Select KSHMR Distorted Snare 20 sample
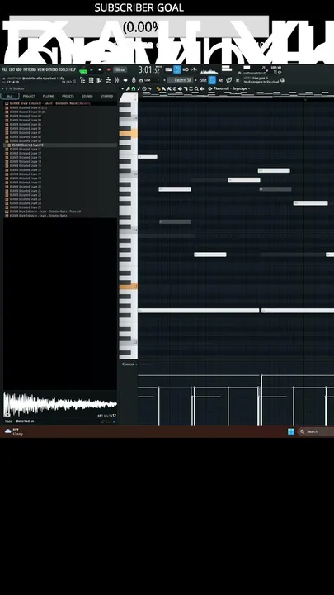 pos(60,186)
